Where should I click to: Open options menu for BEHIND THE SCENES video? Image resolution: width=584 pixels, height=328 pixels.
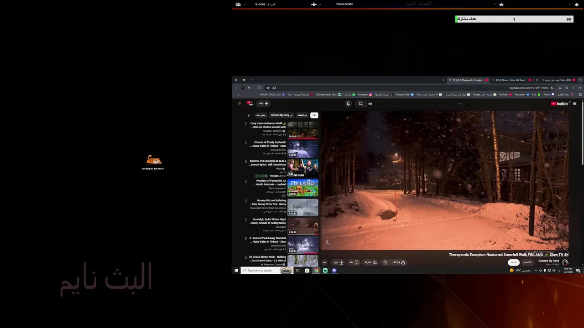click(x=246, y=162)
